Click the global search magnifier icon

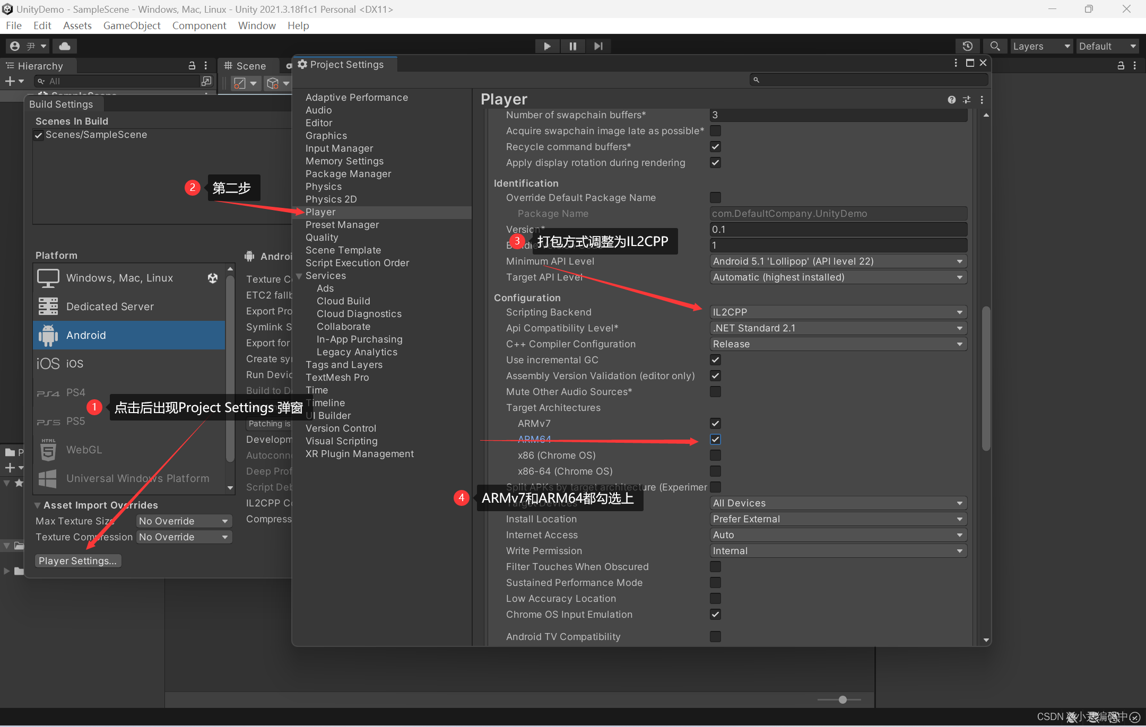coord(995,46)
